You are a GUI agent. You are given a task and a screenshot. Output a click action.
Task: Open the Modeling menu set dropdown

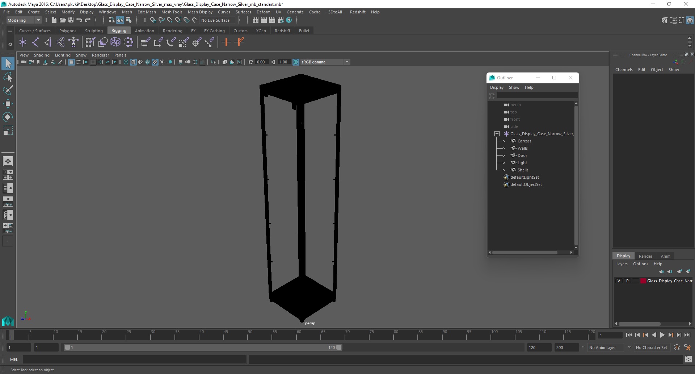pos(24,20)
